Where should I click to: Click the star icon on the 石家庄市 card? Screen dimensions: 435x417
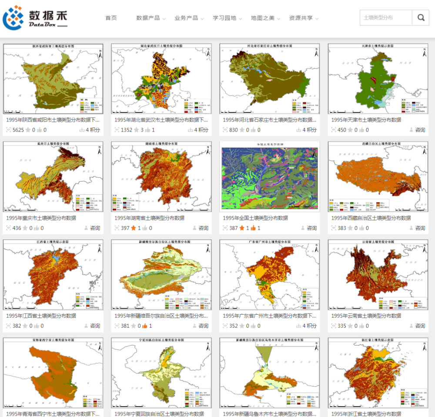pyautogui.click(x=242, y=130)
